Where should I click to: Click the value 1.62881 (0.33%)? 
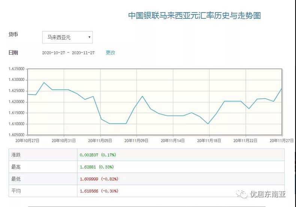click(x=97, y=167)
